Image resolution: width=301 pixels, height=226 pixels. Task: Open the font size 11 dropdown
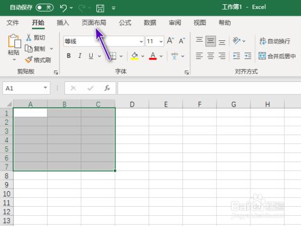(x=161, y=42)
